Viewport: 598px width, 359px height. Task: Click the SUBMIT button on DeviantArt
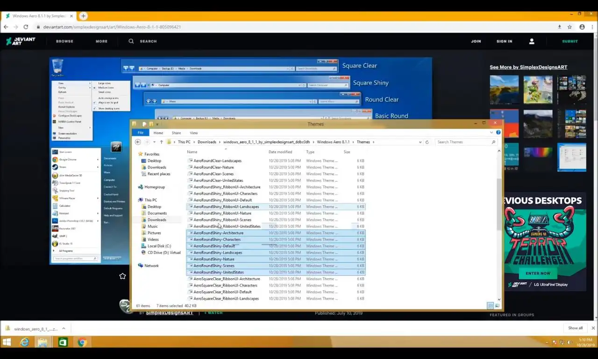[x=570, y=41]
